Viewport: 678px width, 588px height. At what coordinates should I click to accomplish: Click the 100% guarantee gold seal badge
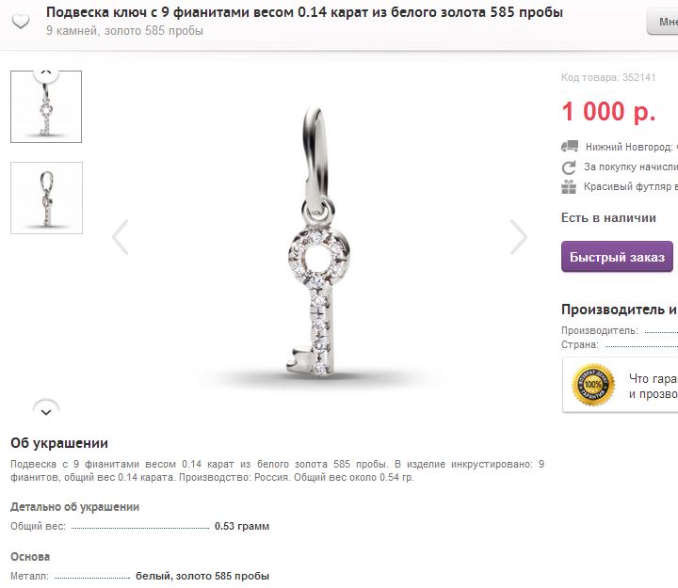tap(593, 385)
